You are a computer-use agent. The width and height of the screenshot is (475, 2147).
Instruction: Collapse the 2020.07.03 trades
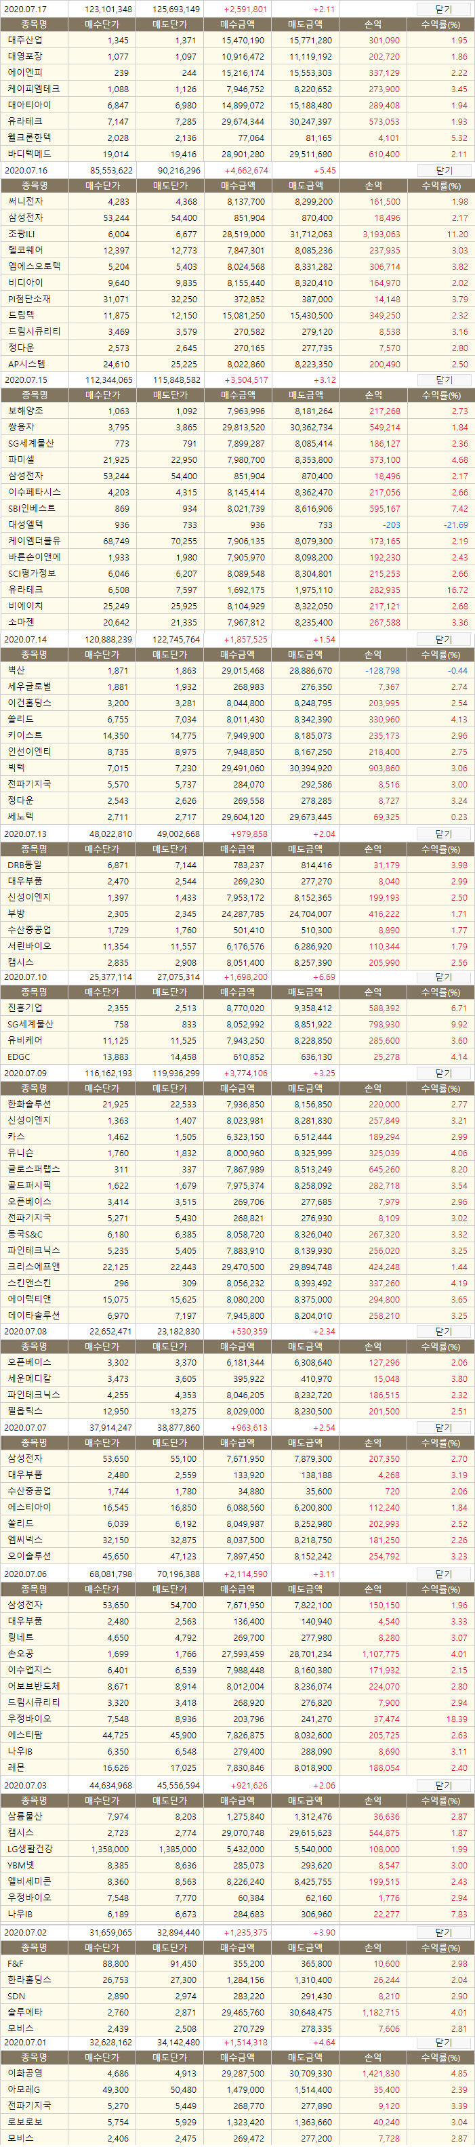[x=444, y=1785]
